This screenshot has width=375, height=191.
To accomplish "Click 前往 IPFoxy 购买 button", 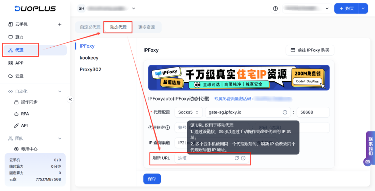I will click(310, 50).
